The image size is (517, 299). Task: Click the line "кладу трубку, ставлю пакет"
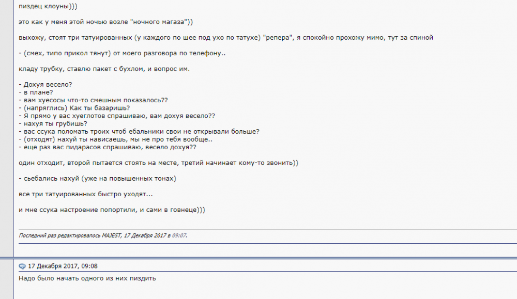pos(104,69)
